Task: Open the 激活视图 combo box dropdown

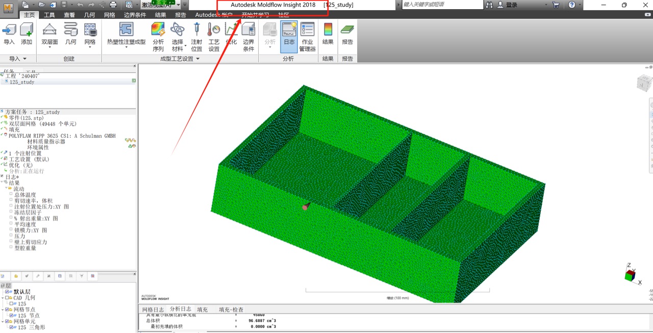Action: (178, 5)
